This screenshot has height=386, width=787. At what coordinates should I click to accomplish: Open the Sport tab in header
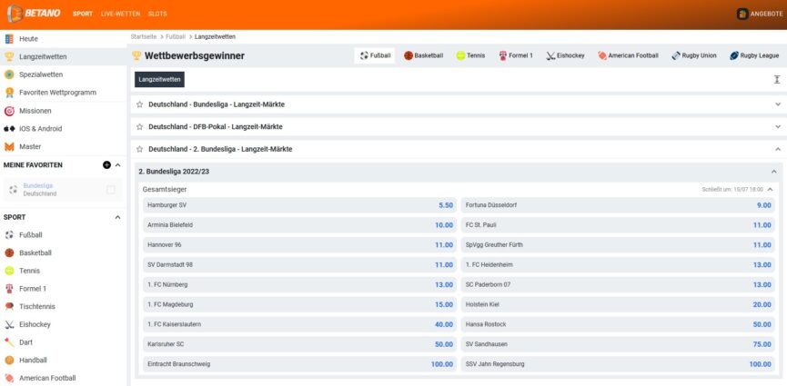point(83,14)
